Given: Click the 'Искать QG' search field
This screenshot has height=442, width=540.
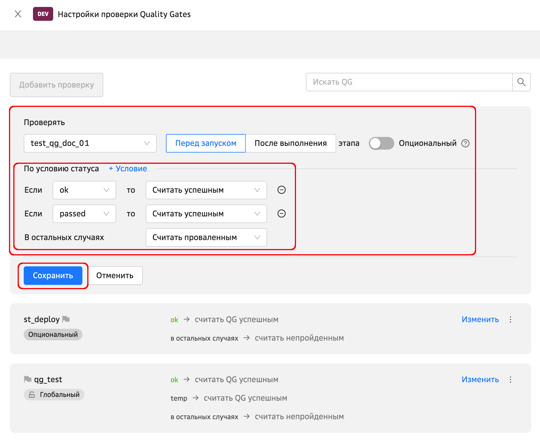Looking at the screenshot, I should (x=409, y=82).
